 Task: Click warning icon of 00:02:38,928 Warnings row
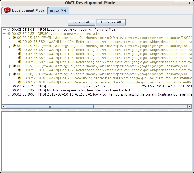click(x=14, y=74)
